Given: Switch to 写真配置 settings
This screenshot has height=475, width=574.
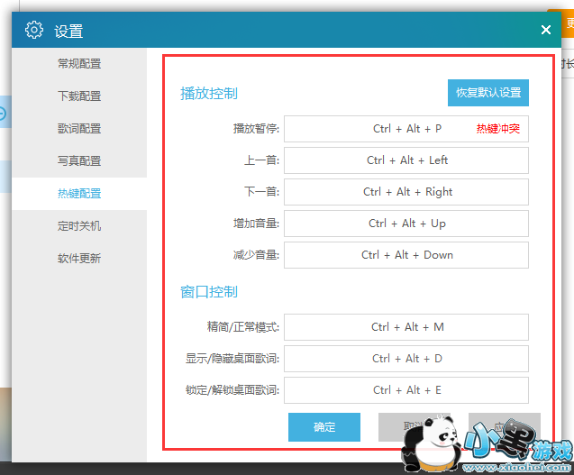Looking at the screenshot, I should [79, 161].
